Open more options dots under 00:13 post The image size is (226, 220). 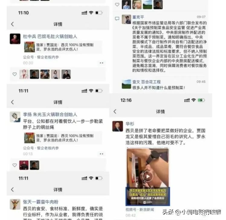[x=102, y=154]
